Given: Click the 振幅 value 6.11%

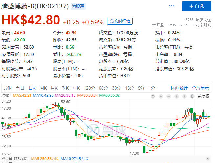Looking at the screenshot, I should pos(174,40).
